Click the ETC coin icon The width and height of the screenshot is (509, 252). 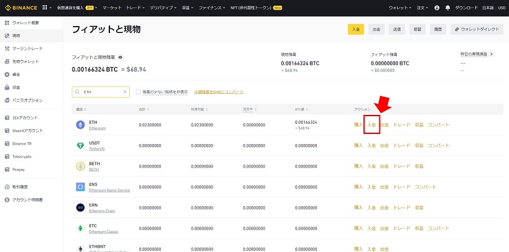coord(80,229)
